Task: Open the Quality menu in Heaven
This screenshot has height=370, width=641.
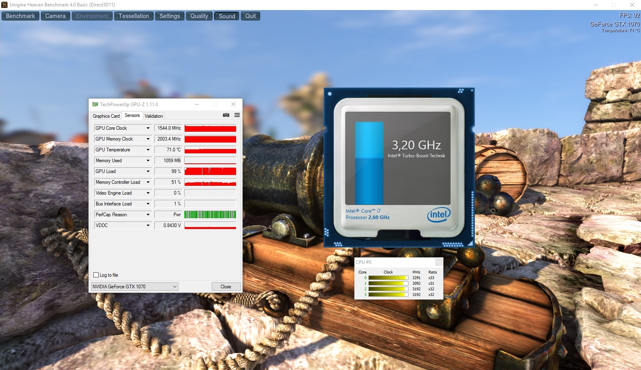Action: coord(199,16)
